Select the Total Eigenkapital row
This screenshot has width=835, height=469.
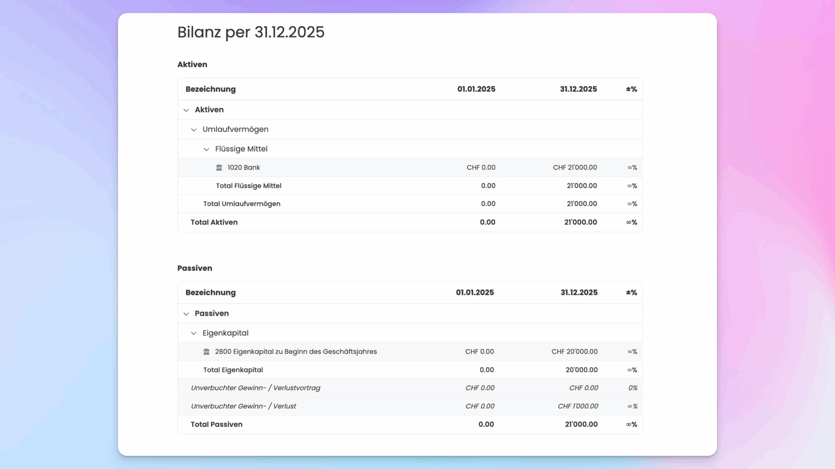coord(410,370)
